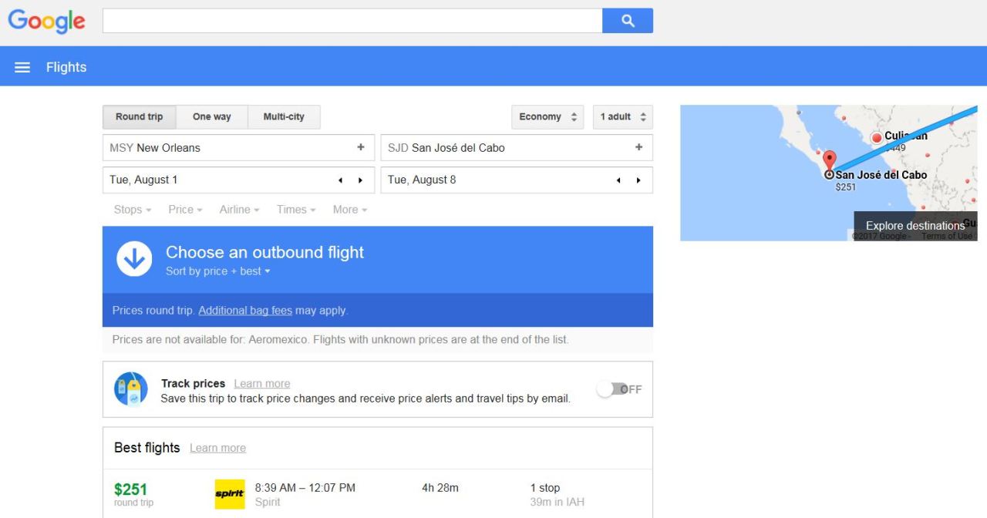Switch to the One way option
987x518 pixels.
(212, 117)
